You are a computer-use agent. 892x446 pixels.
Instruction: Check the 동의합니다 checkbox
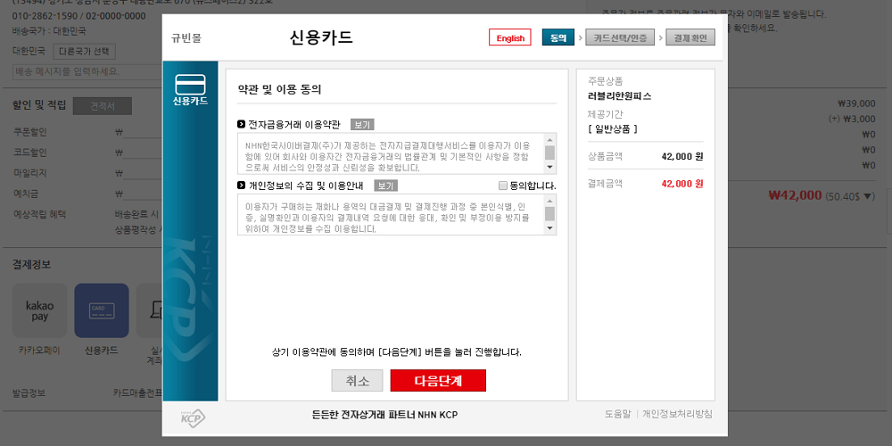[x=502, y=186]
